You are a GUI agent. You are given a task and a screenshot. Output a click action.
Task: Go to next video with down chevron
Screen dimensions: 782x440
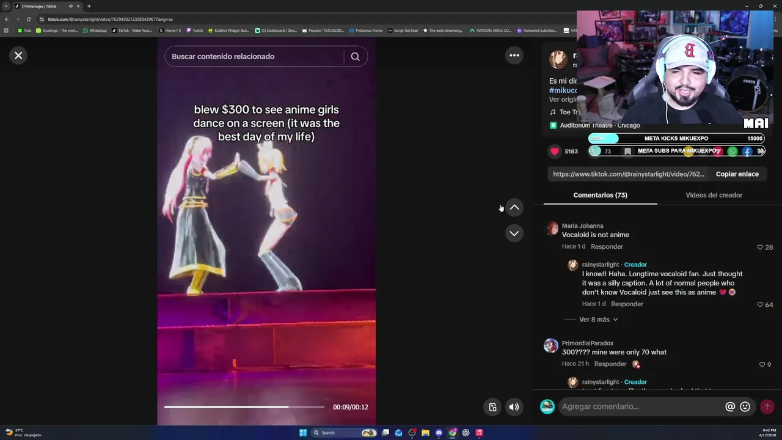click(x=514, y=233)
